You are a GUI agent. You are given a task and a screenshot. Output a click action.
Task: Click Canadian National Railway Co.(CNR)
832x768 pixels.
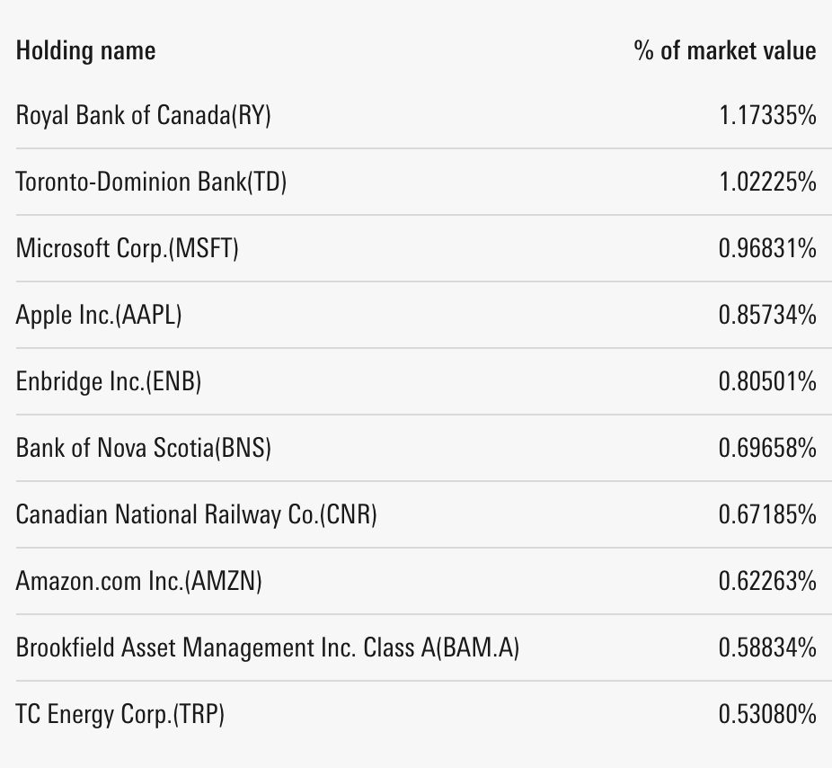pyautogui.click(x=196, y=514)
